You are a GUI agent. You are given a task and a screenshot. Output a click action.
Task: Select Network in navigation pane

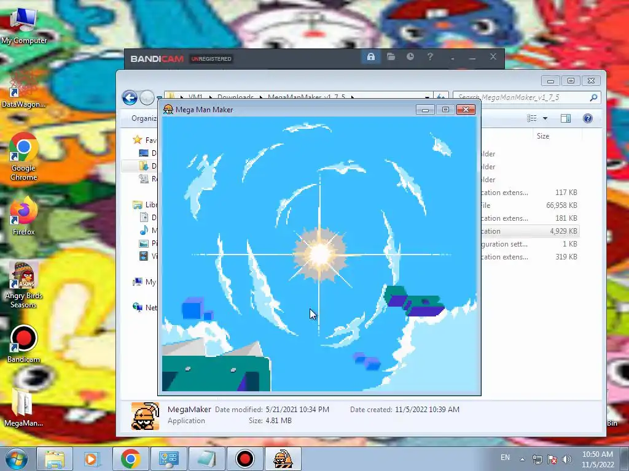click(x=145, y=308)
